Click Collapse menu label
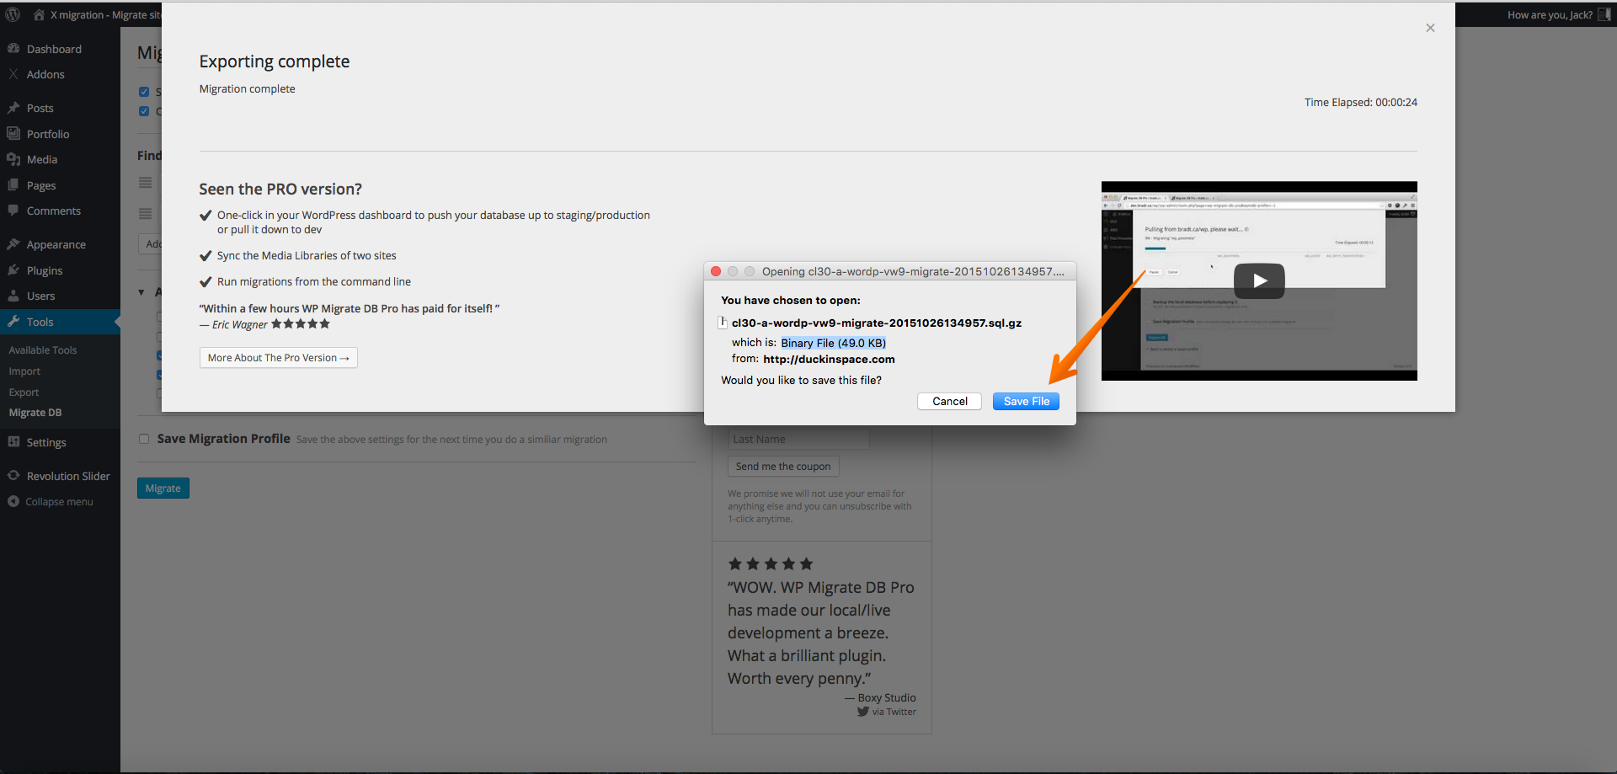Image resolution: width=1617 pixels, height=774 pixels. 59,501
